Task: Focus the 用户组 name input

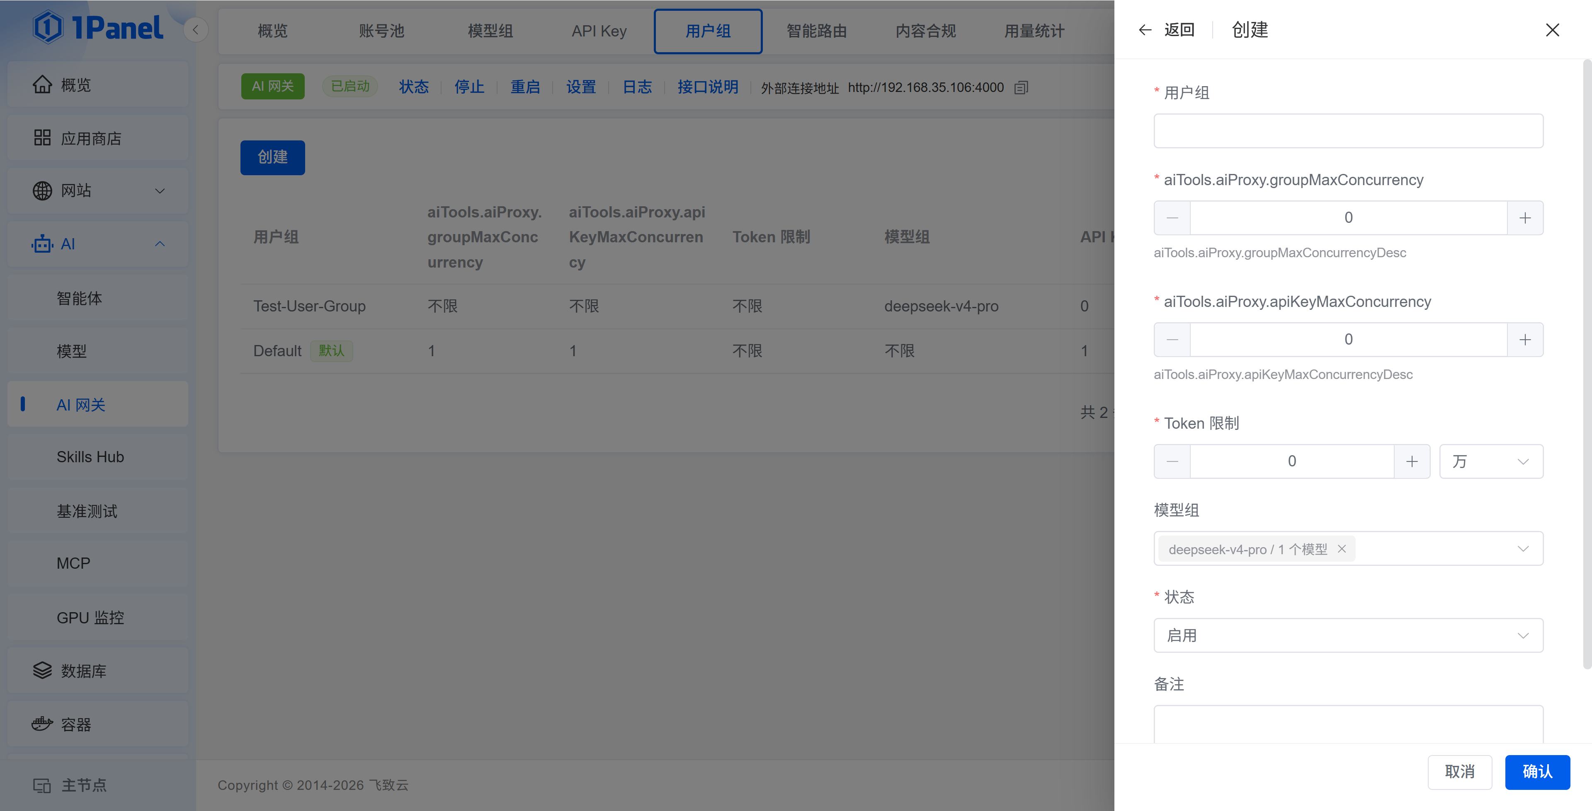Action: (x=1348, y=130)
